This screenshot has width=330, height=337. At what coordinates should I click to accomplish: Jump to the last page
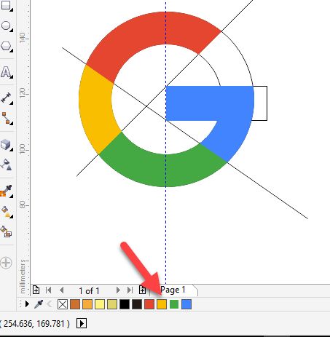(x=130, y=290)
